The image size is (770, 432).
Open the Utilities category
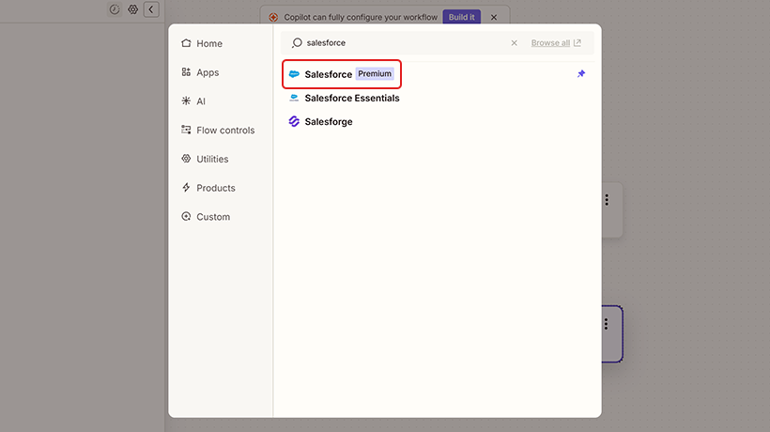pos(211,159)
